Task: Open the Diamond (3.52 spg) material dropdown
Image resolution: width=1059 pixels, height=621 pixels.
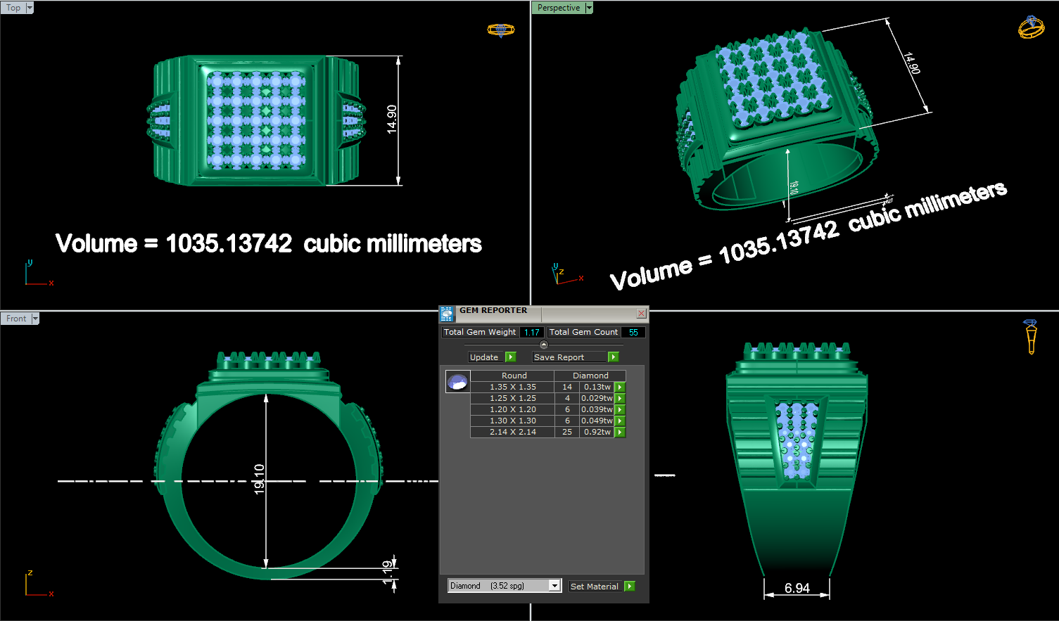Action: (x=554, y=586)
